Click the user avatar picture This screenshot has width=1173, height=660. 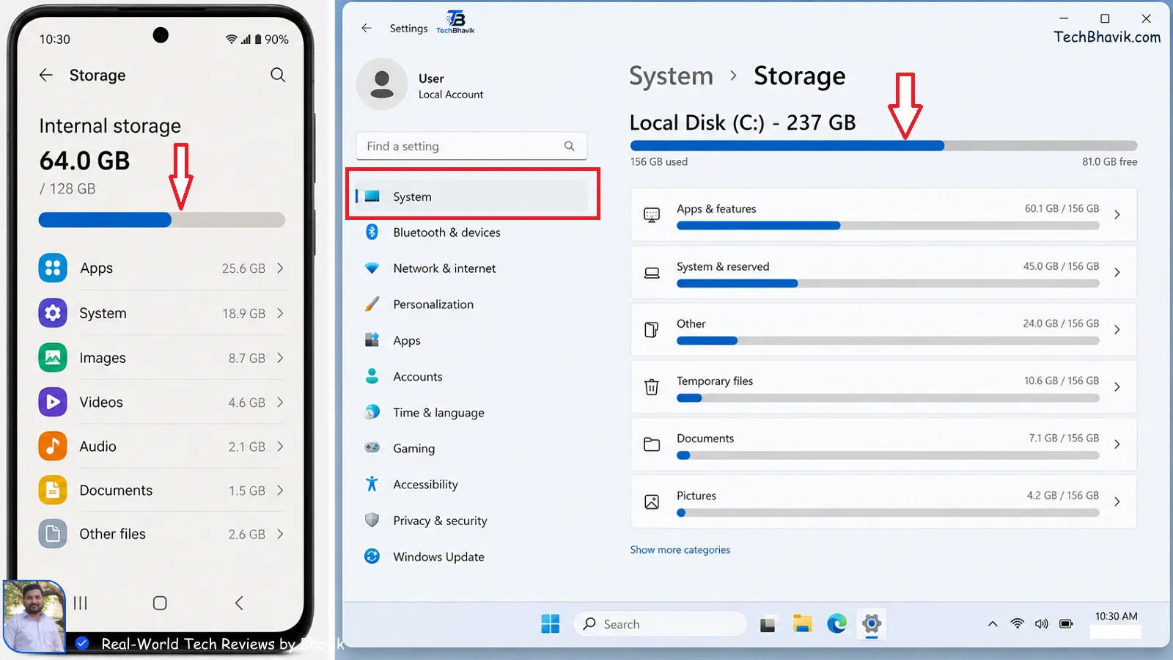tap(381, 84)
